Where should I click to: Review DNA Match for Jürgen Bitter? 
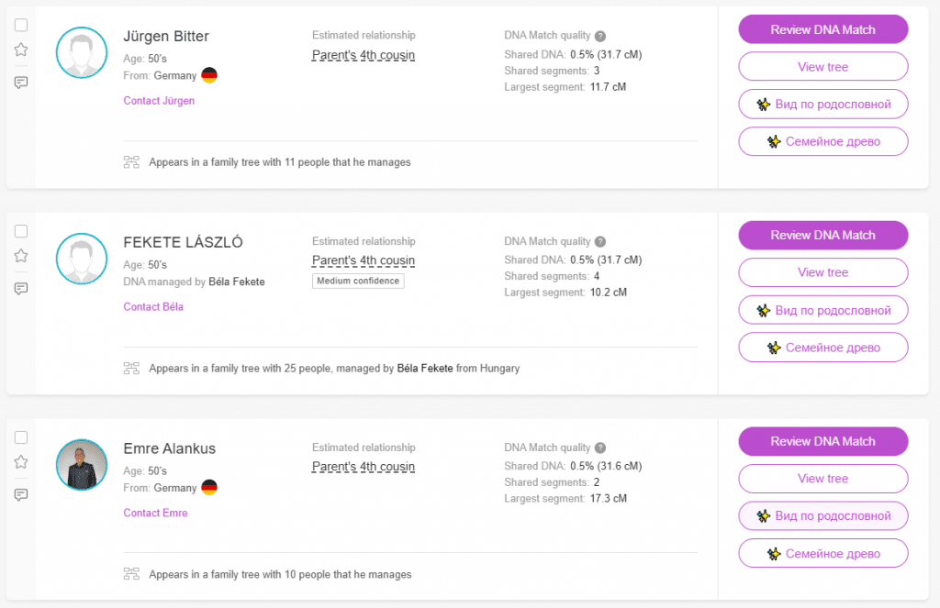(822, 29)
